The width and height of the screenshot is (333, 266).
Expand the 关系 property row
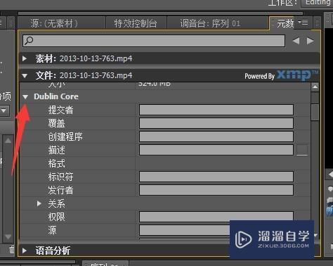click(39, 203)
